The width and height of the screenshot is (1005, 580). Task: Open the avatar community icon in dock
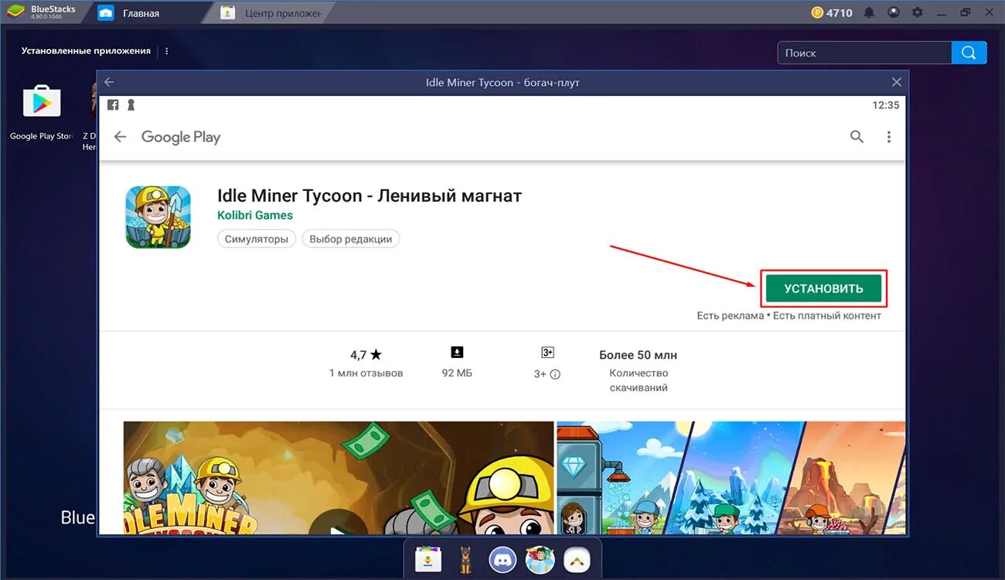click(540, 559)
